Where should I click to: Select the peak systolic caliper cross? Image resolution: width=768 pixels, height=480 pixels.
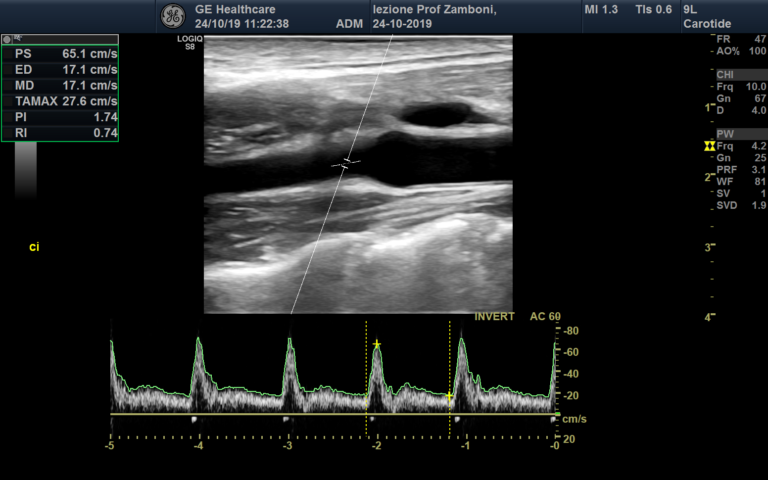click(x=377, y=344)
